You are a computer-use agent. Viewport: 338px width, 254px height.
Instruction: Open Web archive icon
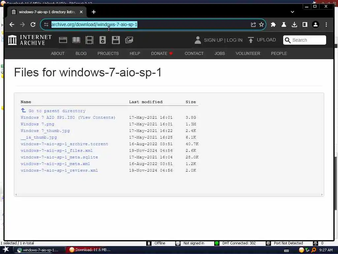[x=63, y=40]
